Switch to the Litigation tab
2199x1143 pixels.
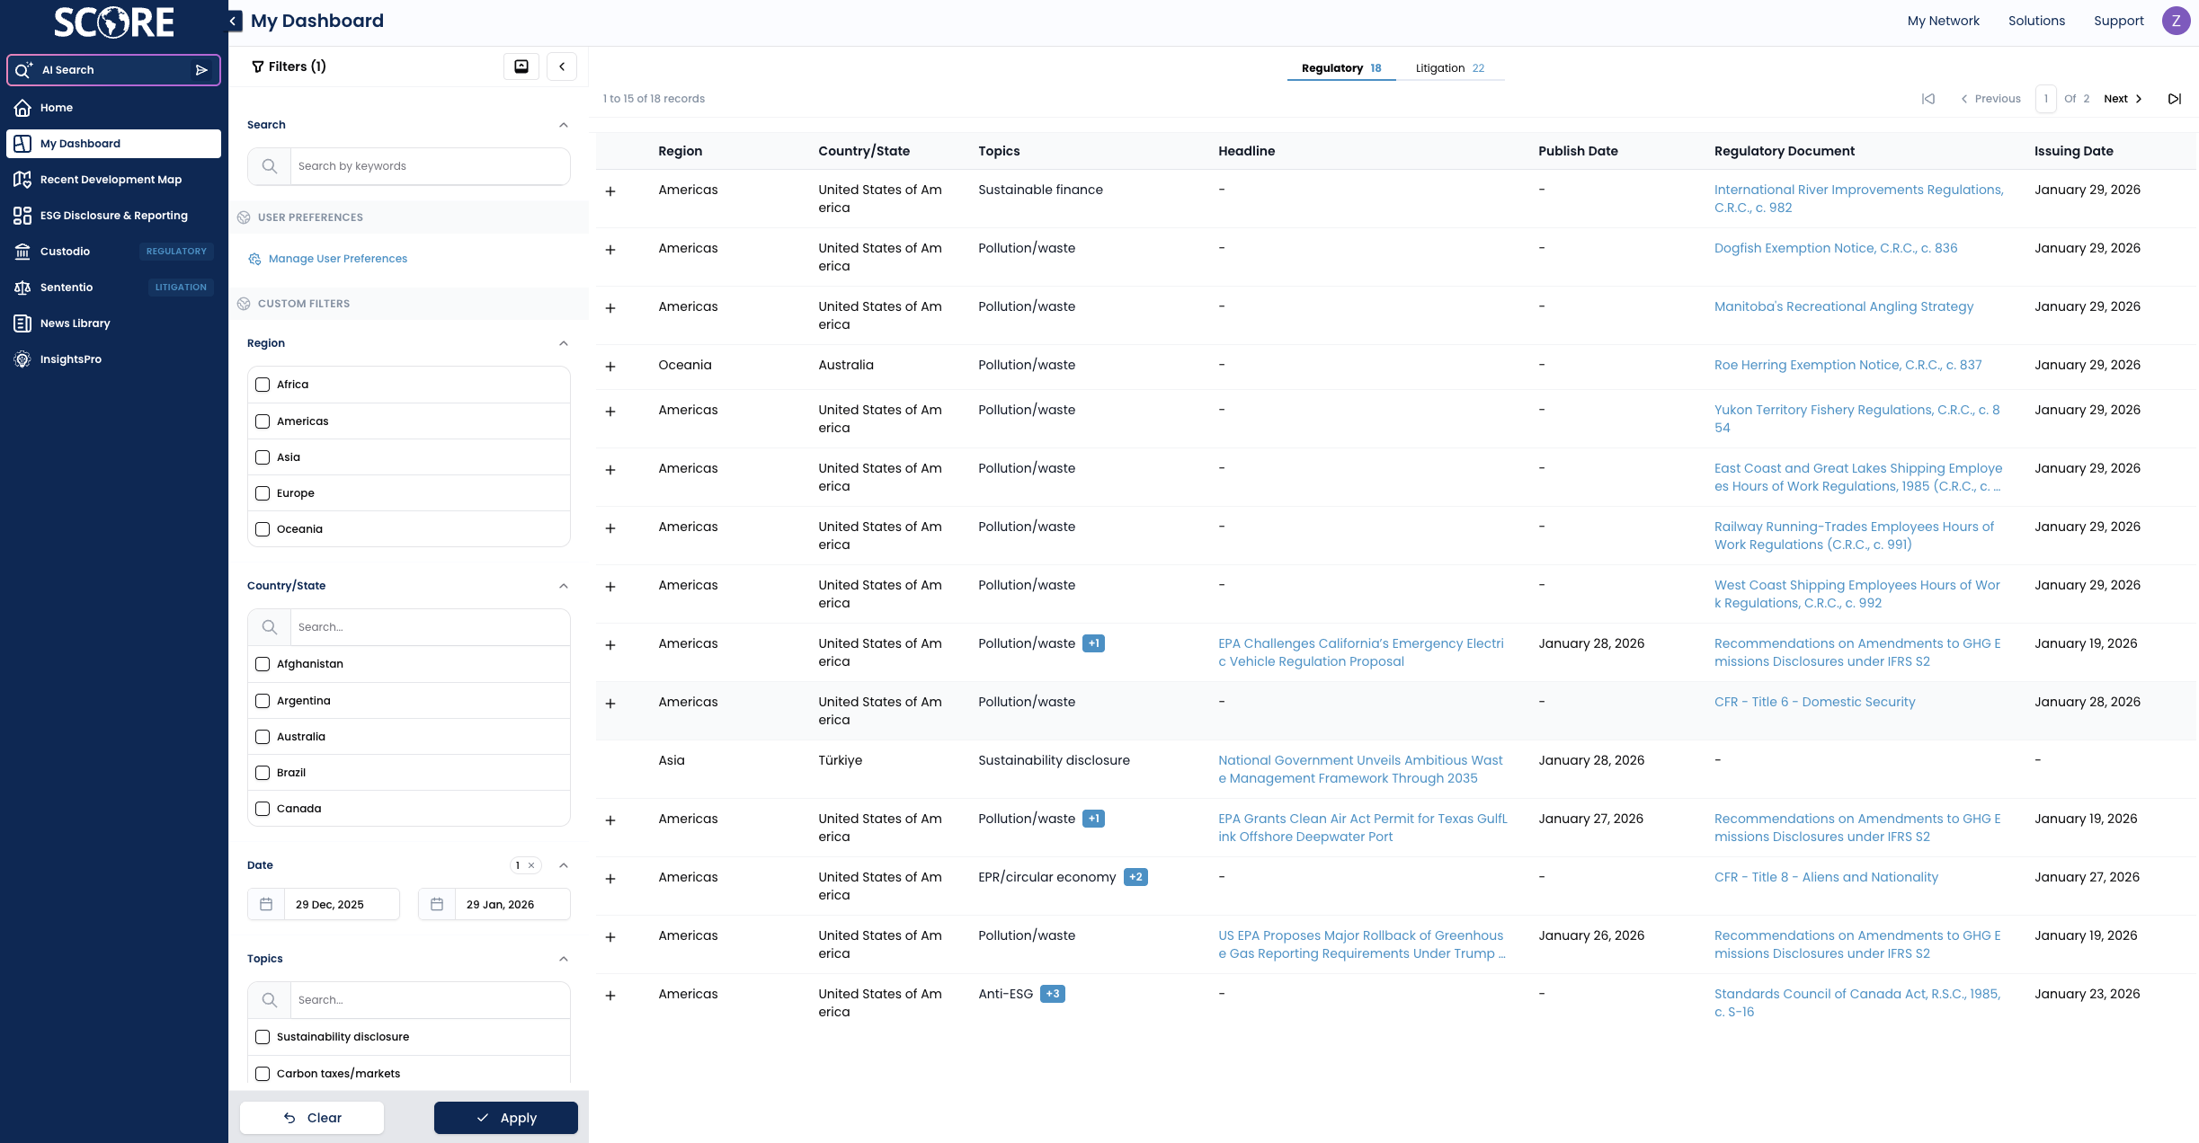1449,68
